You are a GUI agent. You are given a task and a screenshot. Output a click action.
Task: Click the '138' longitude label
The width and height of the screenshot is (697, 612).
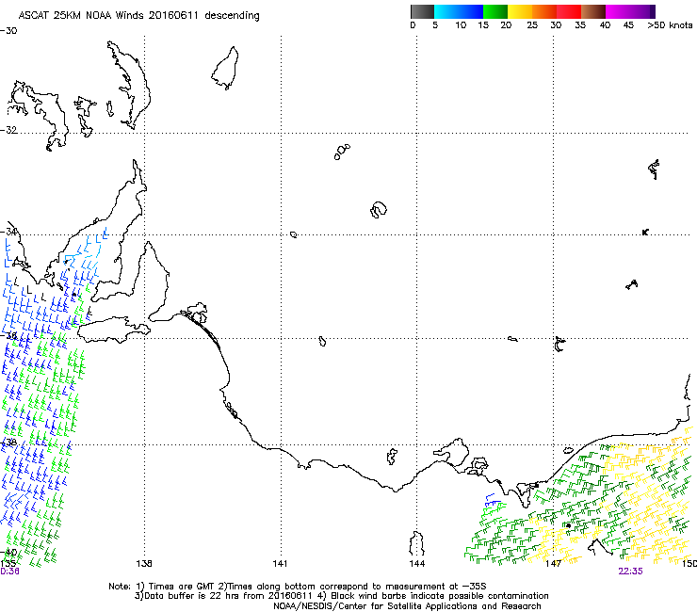click(144, 564)
